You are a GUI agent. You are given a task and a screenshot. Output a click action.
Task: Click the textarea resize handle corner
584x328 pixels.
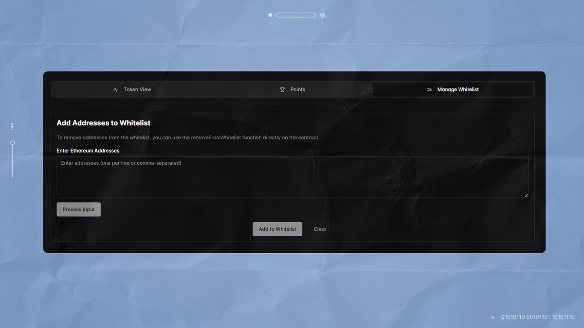tap(526, 195)
